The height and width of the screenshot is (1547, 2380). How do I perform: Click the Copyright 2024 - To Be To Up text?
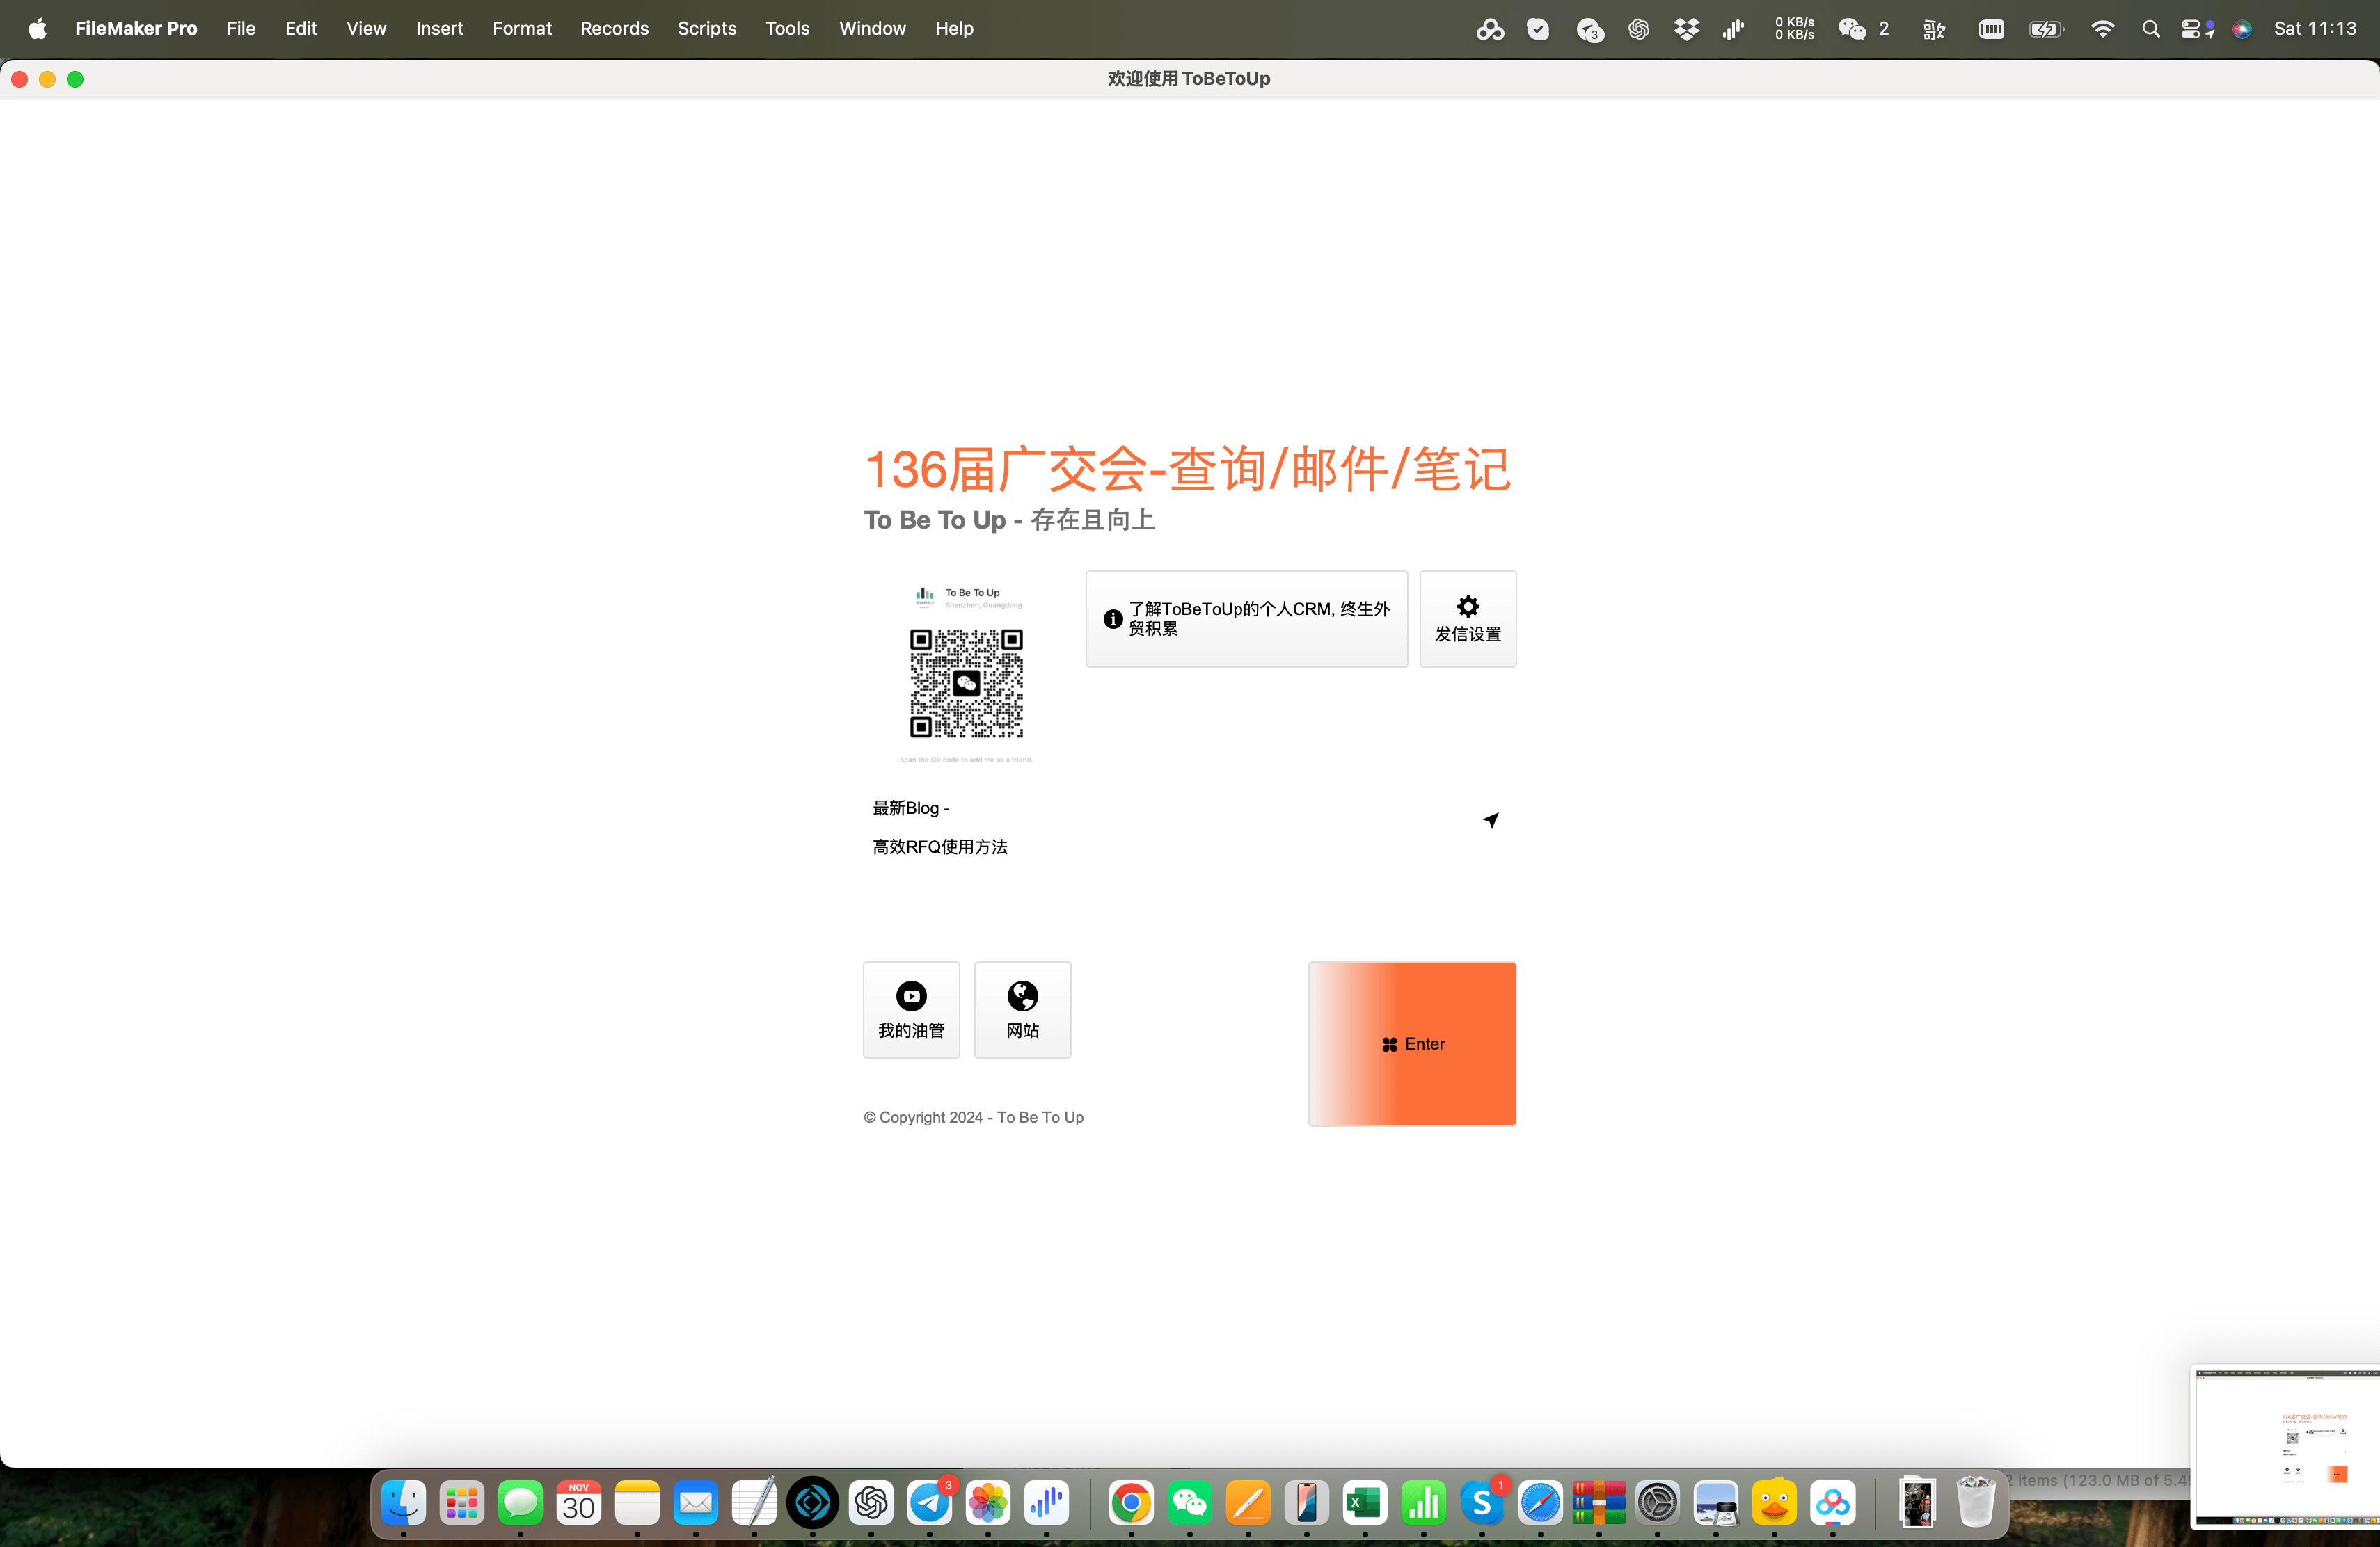pos(973,1117)
